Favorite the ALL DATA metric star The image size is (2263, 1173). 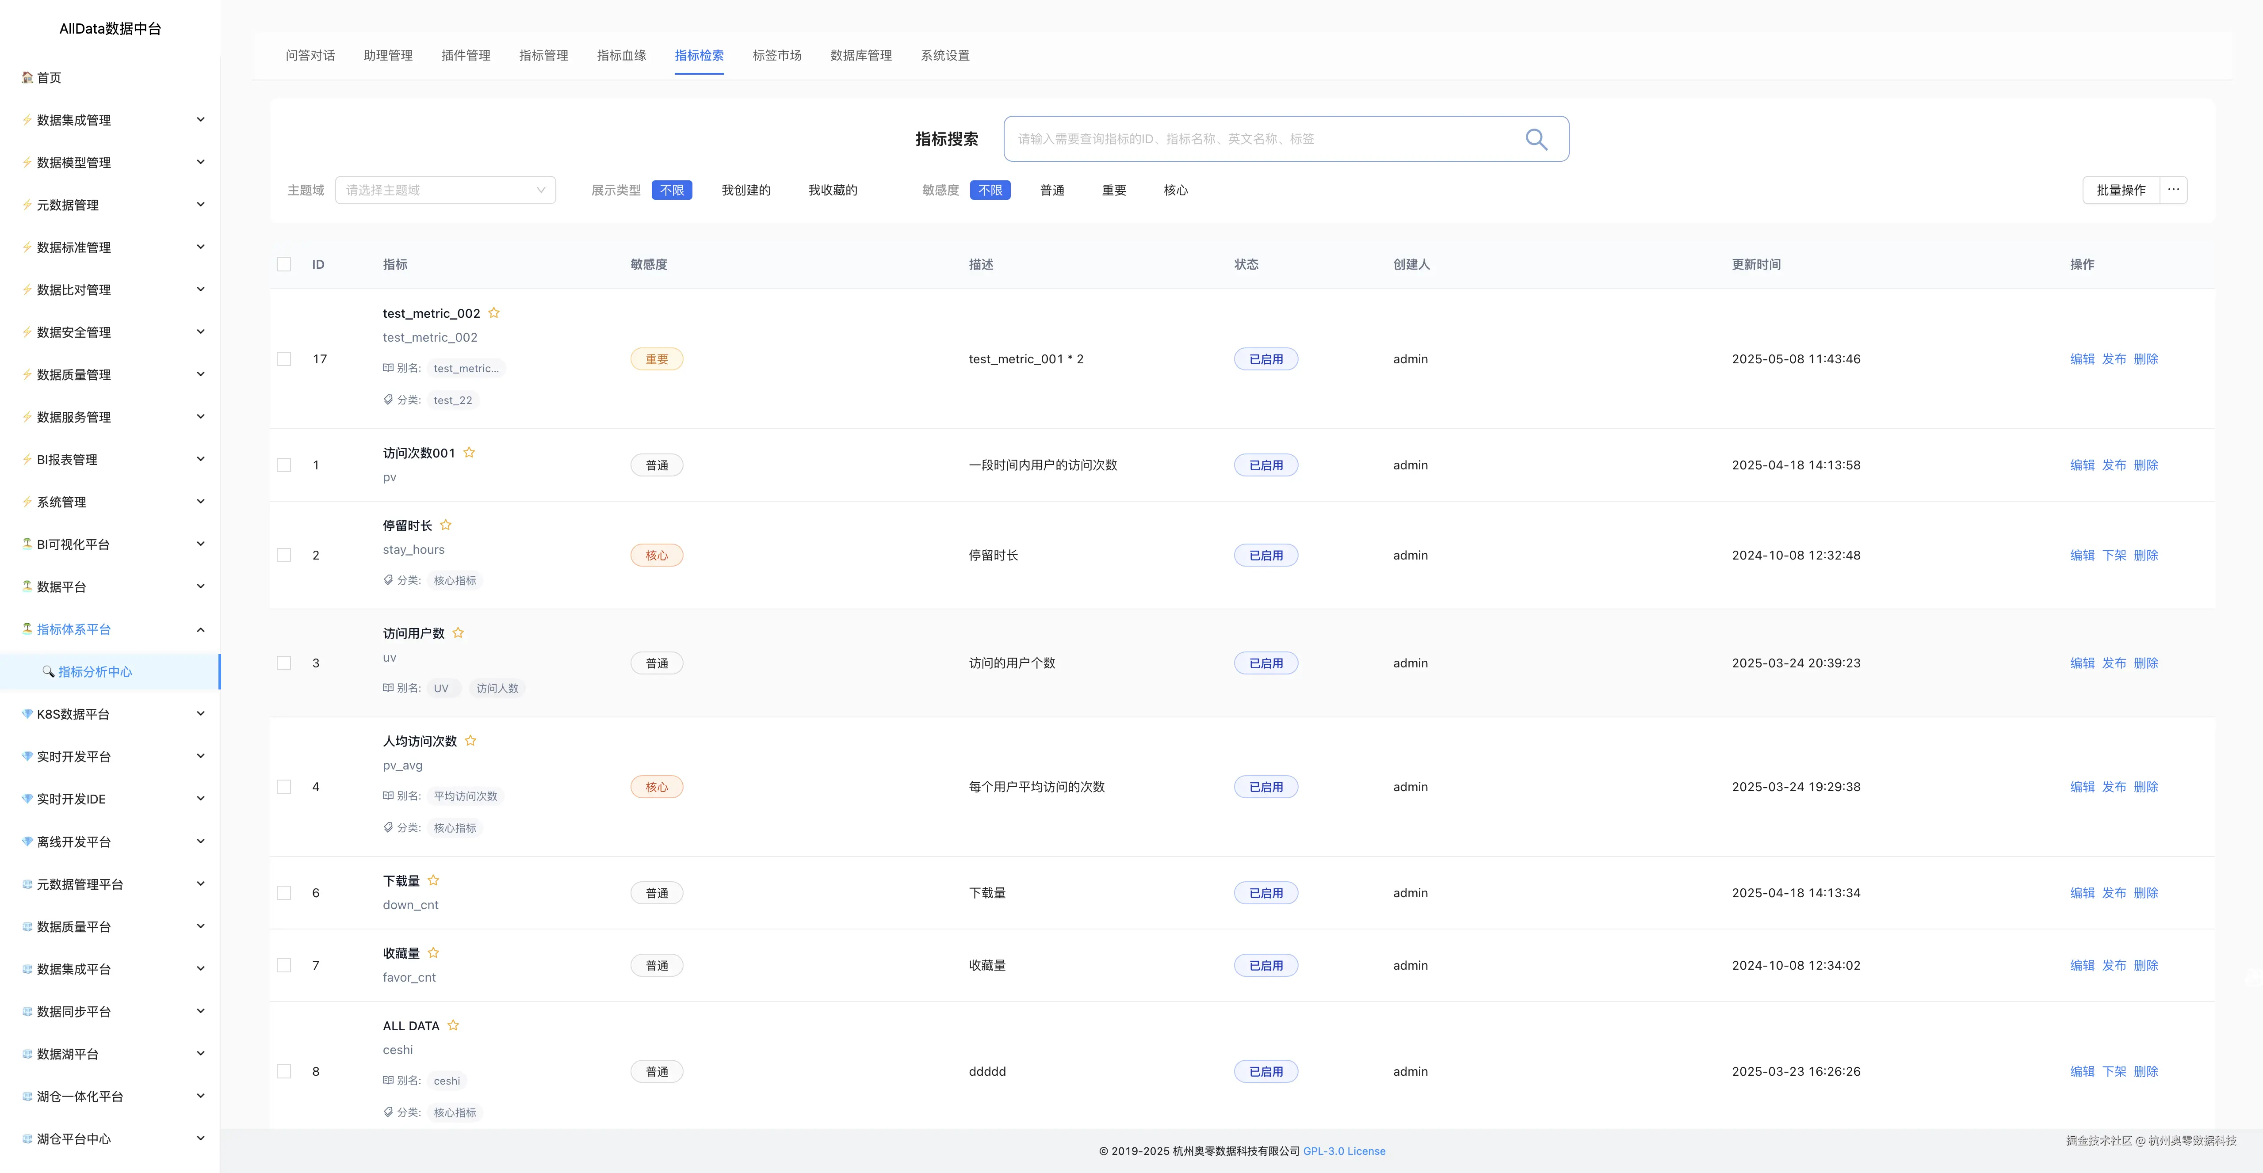coord(453,1024)
